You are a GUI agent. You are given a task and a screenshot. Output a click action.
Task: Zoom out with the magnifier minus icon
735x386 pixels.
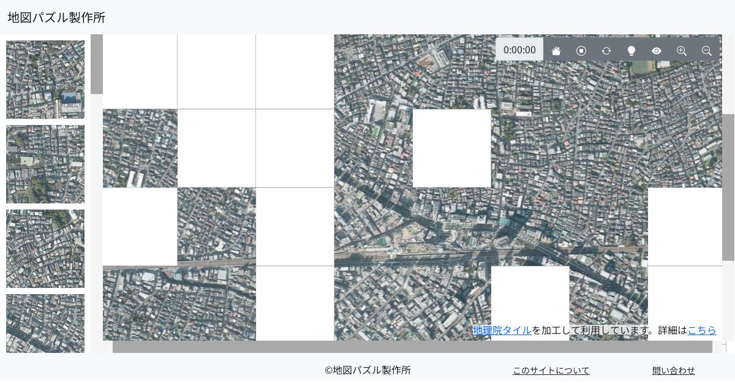click(707, 51)
